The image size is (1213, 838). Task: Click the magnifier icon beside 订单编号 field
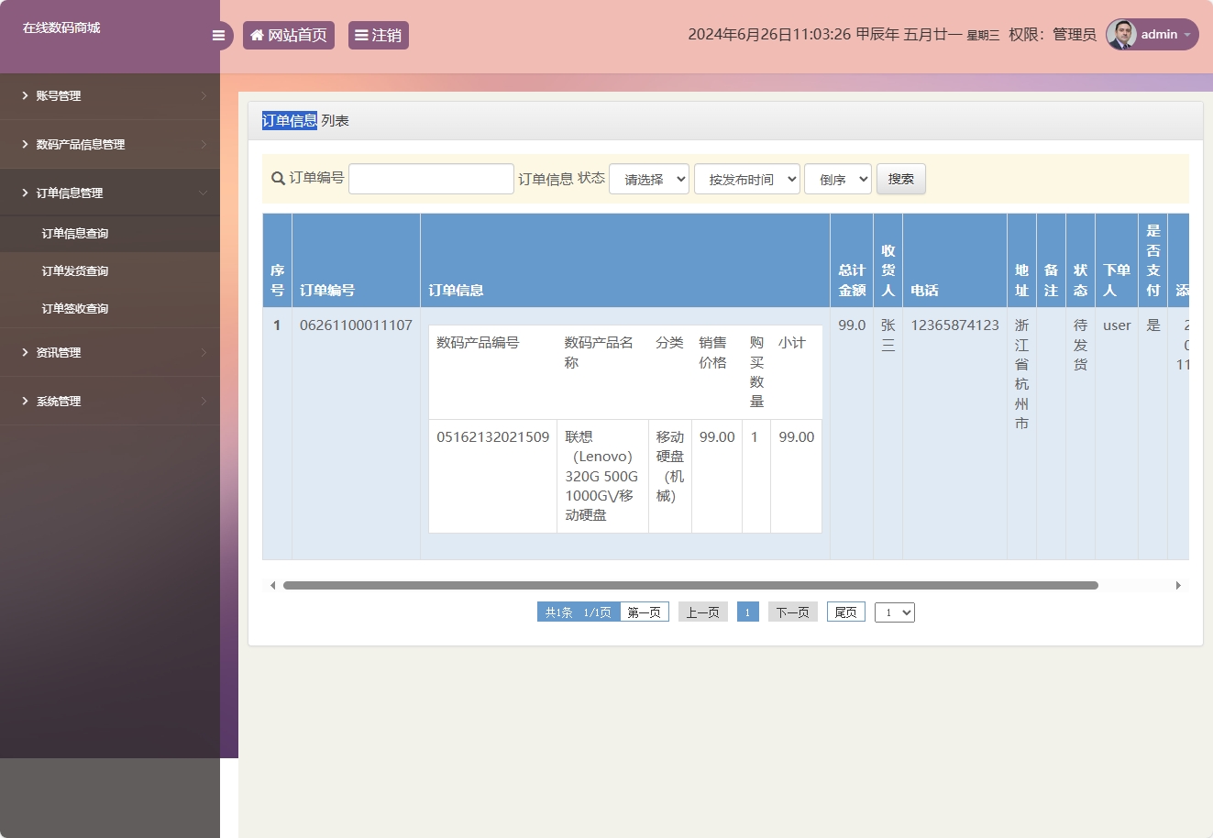(x=278, y=179)
